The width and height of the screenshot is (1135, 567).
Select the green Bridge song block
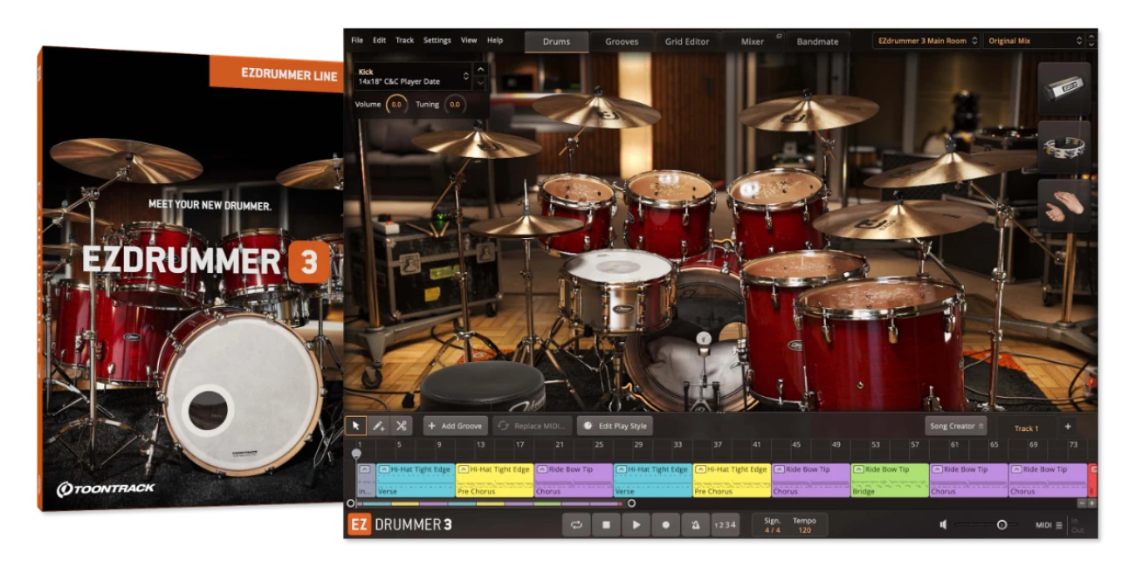pyautogui.click(x=889, y=480)
